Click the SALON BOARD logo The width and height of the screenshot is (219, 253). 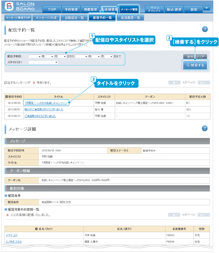point(19,7)
